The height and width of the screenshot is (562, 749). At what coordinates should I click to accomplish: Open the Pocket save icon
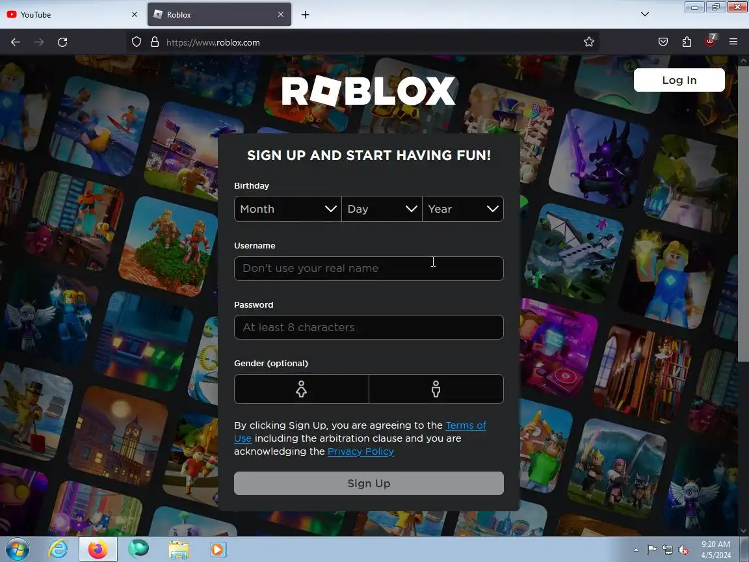[663, 42]
